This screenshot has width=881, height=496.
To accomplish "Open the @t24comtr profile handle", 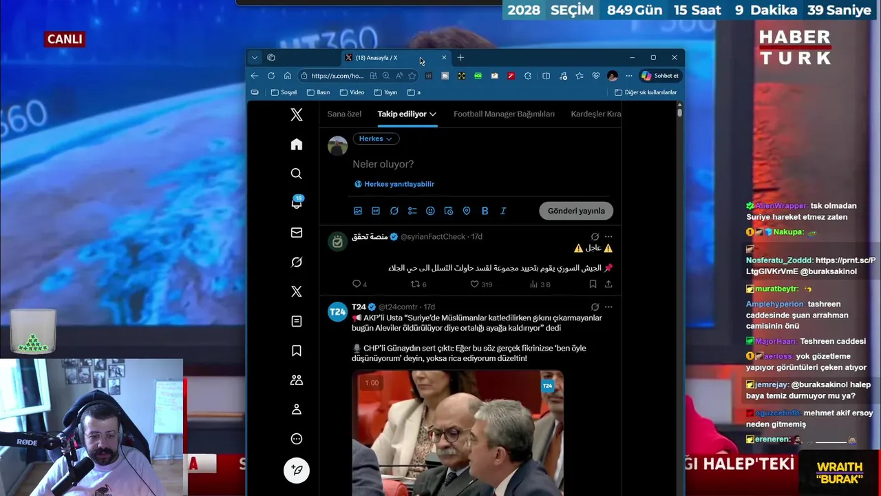I will pyautogui.click(x=398, y=307).
